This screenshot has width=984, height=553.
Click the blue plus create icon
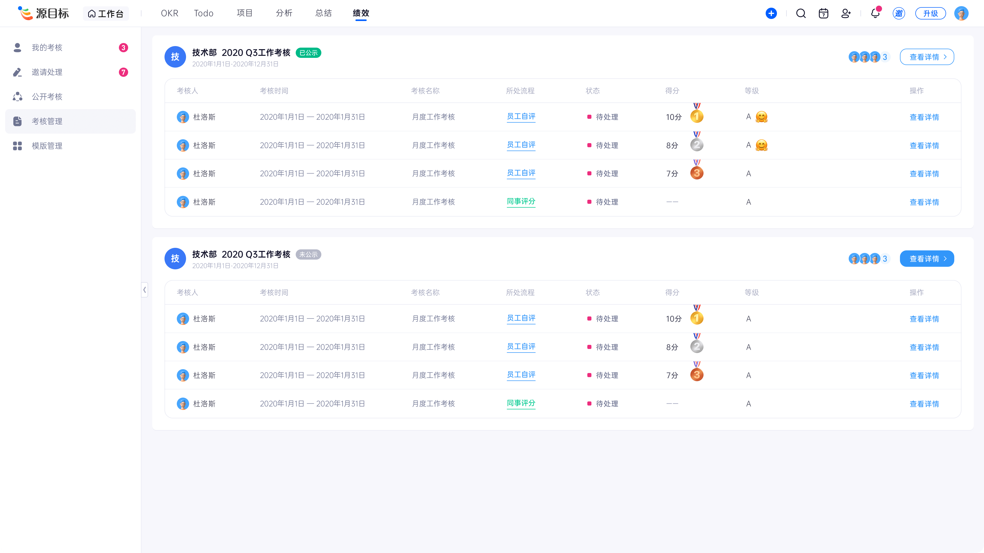coord(771,13)
